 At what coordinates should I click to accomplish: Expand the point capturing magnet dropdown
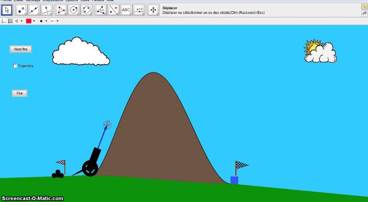[19, 21]
